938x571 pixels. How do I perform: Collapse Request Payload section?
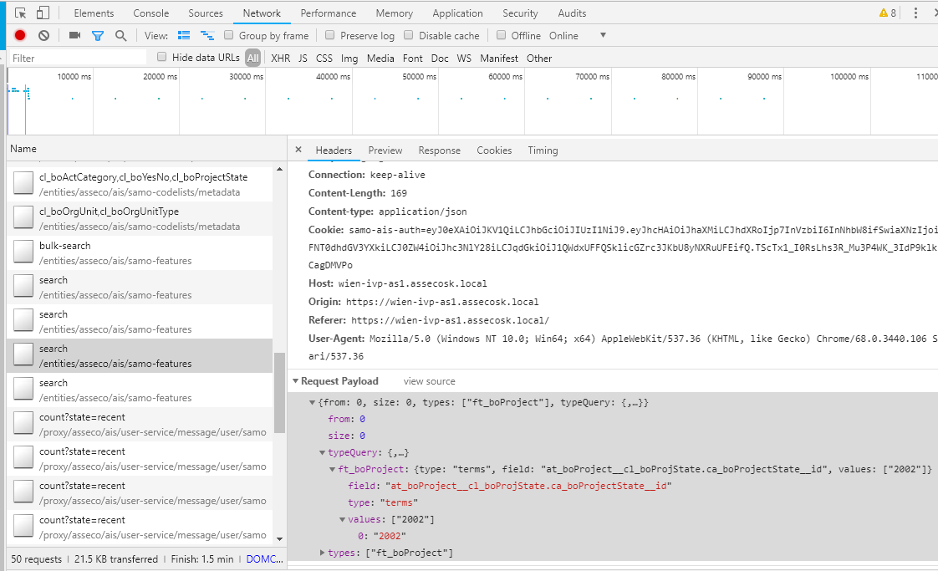click(295, 380)
